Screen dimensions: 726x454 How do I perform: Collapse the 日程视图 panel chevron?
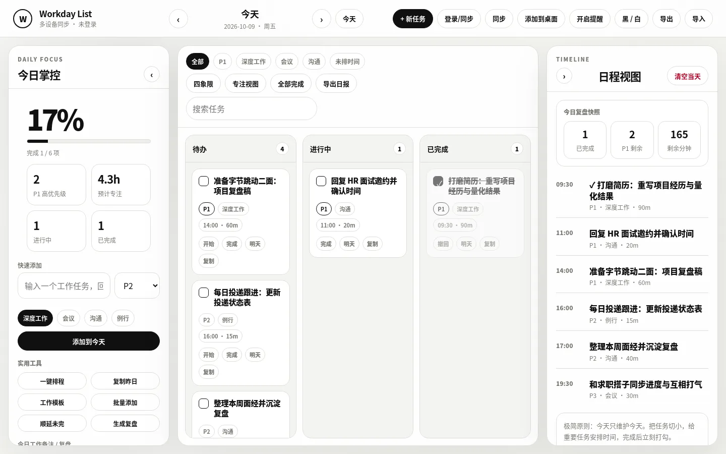[564, 77]
